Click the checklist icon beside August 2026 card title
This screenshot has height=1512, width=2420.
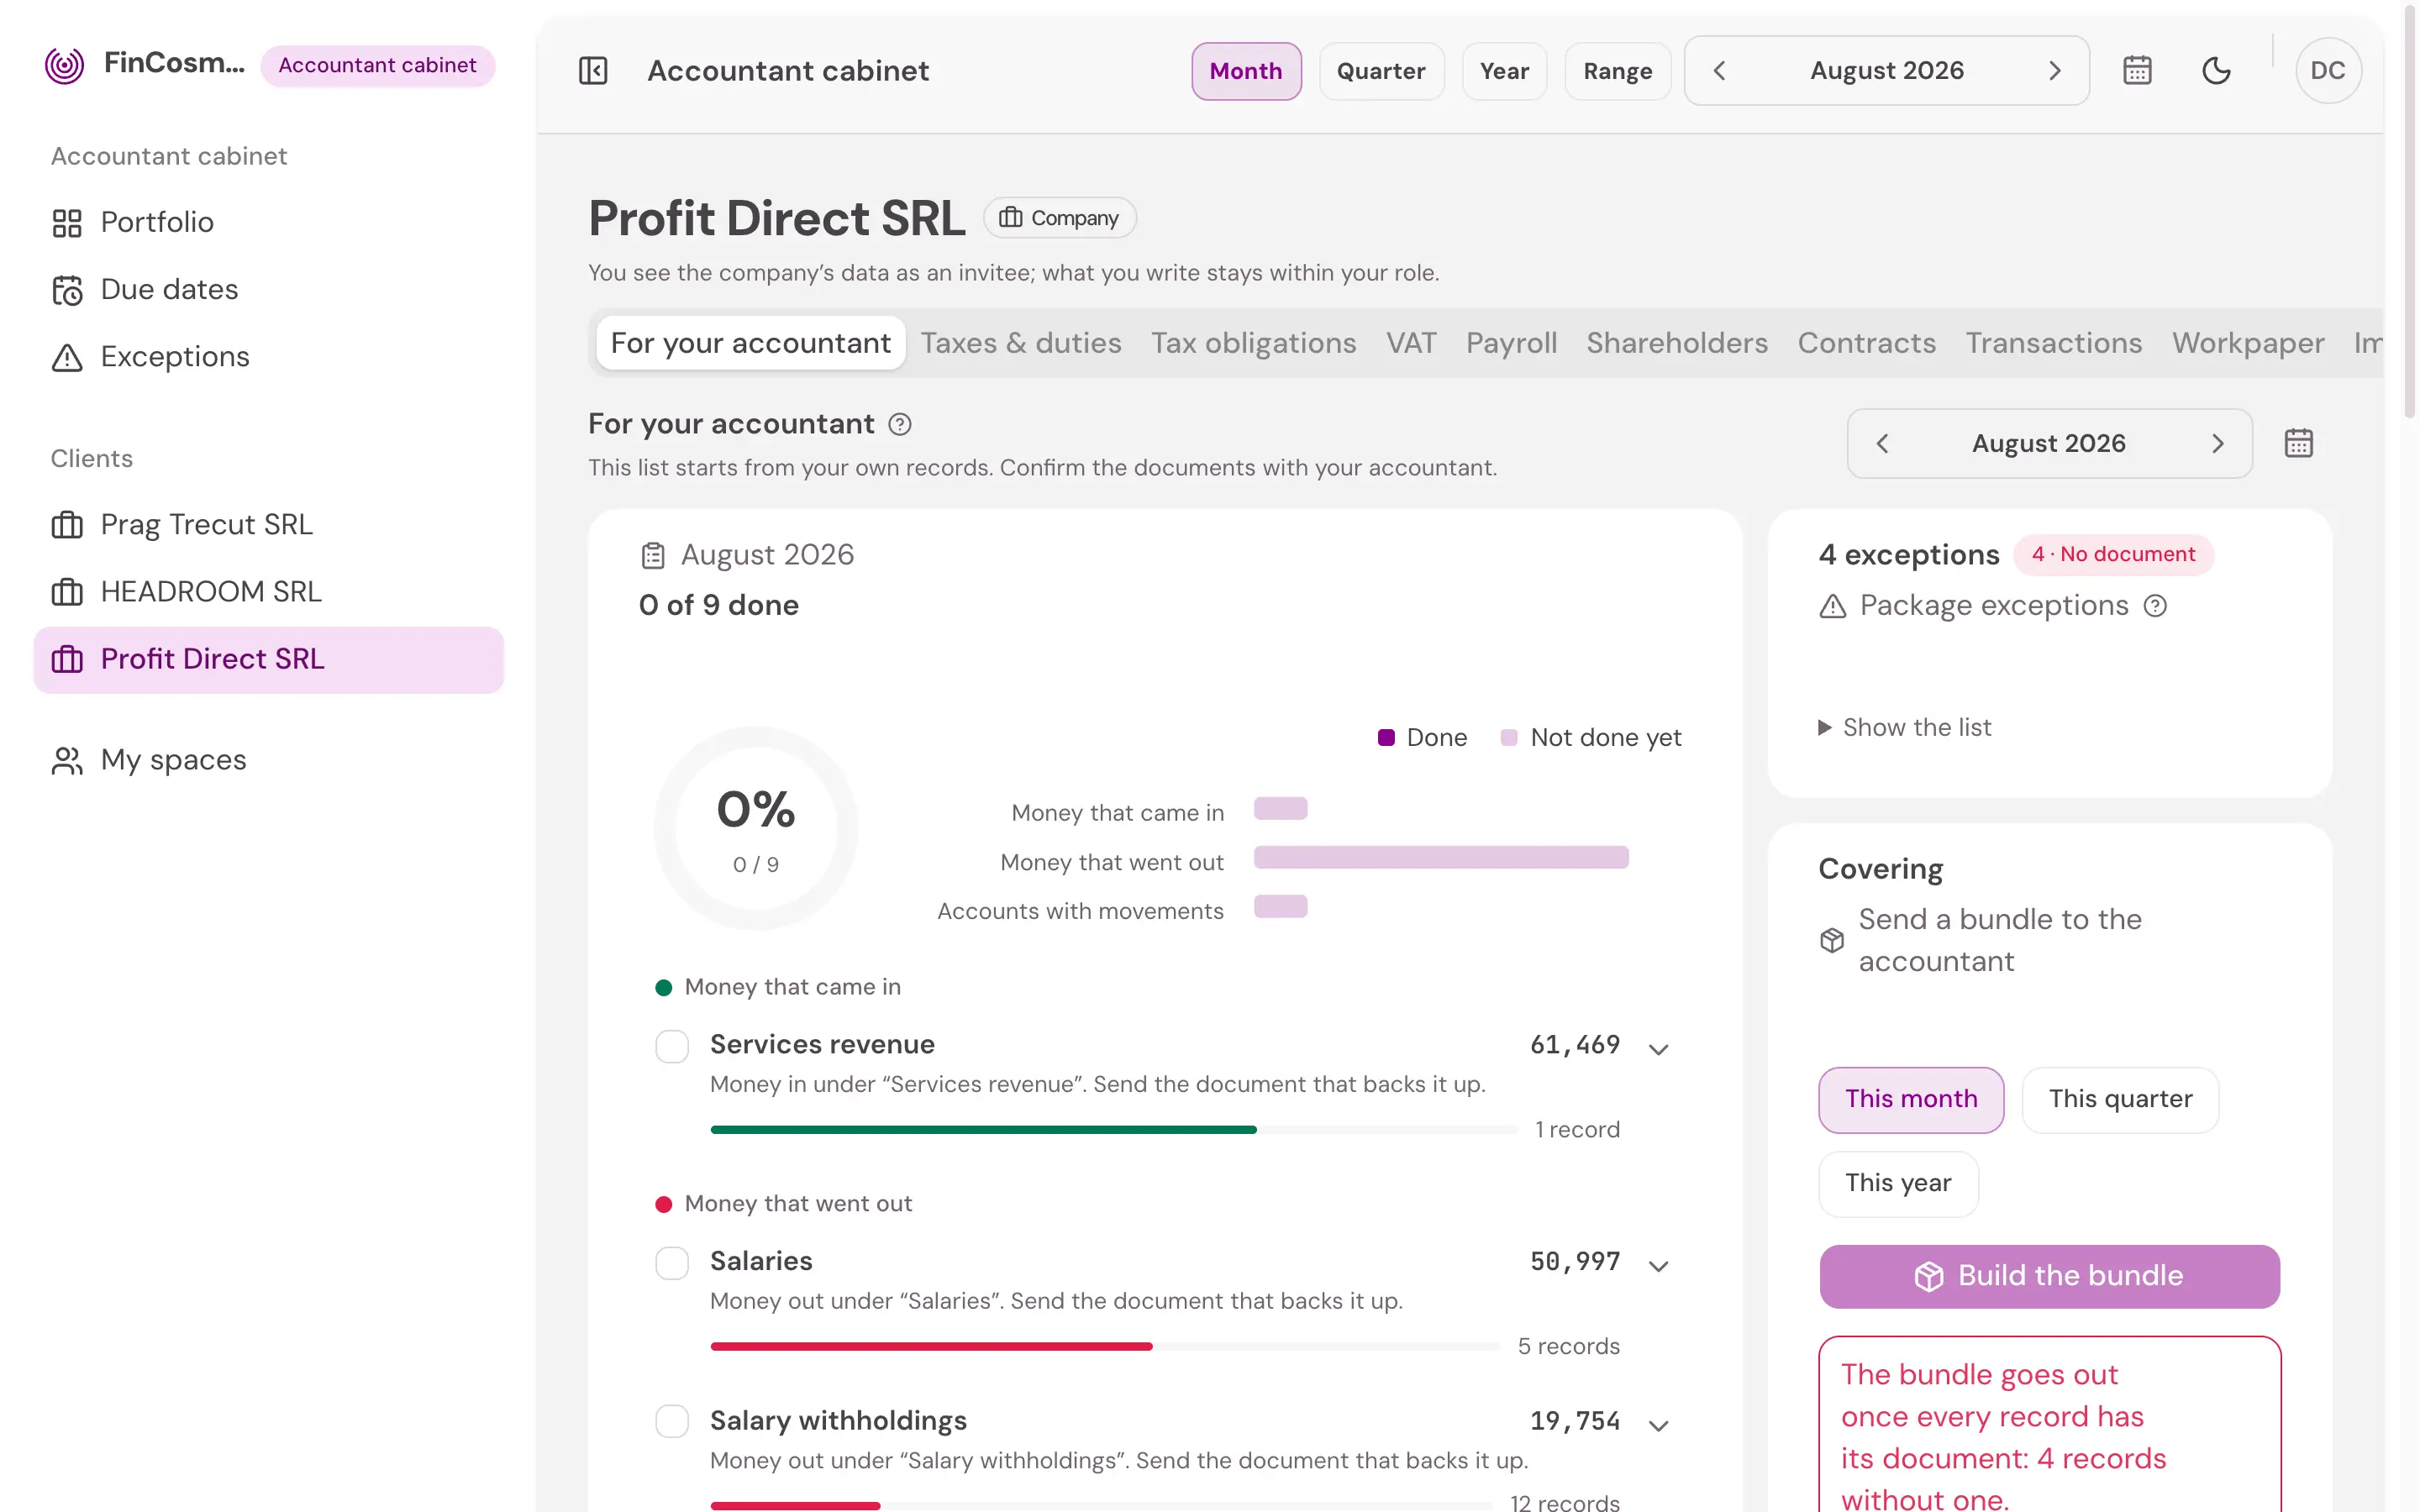pos(653,556)
